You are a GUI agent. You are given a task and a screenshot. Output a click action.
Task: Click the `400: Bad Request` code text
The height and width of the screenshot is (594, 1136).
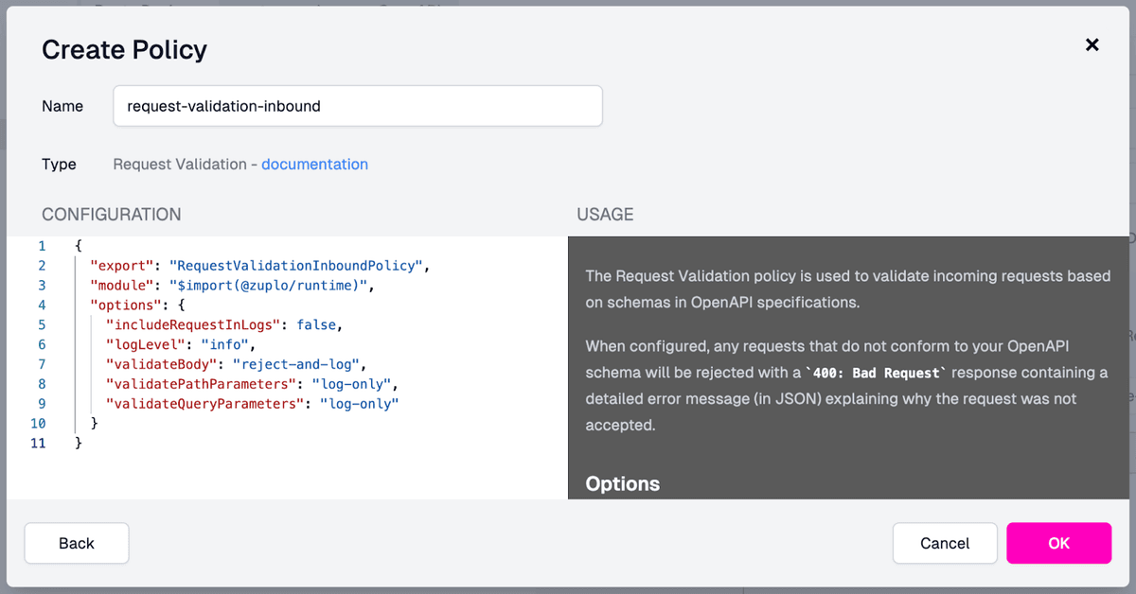877,373
